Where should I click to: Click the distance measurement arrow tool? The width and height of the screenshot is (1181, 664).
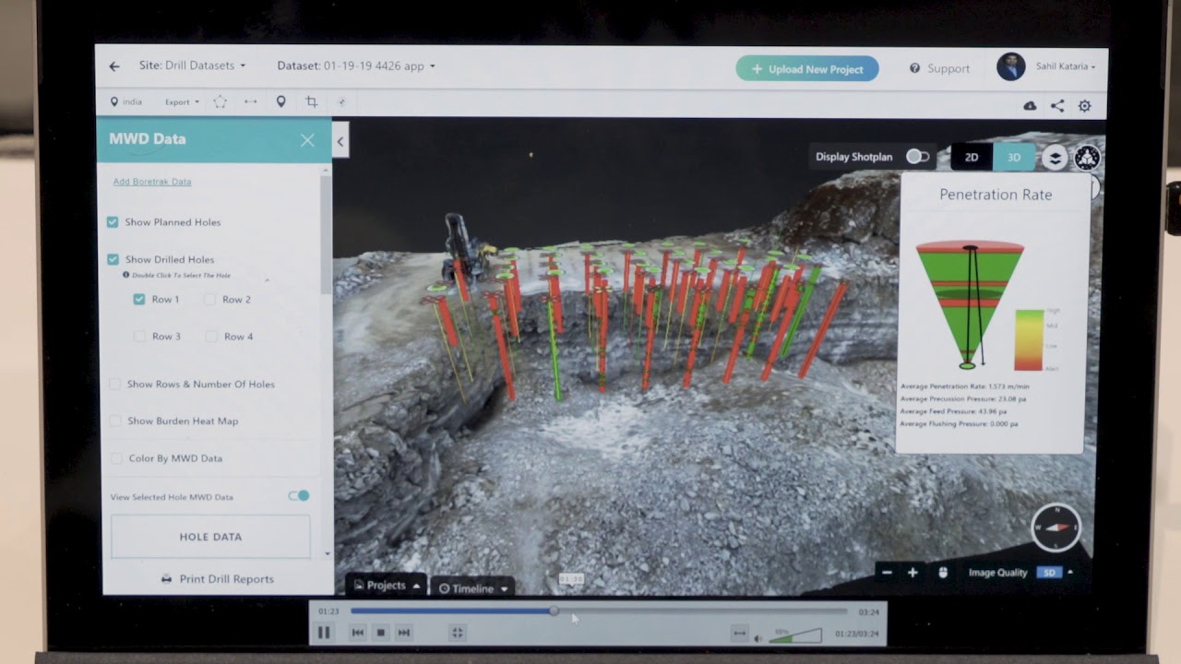click(250, 102)
